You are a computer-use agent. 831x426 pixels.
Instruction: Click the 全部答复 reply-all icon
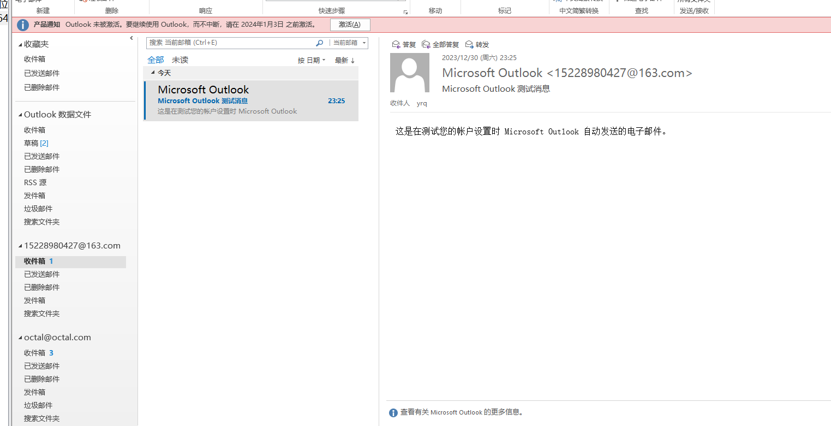[426, 44]
